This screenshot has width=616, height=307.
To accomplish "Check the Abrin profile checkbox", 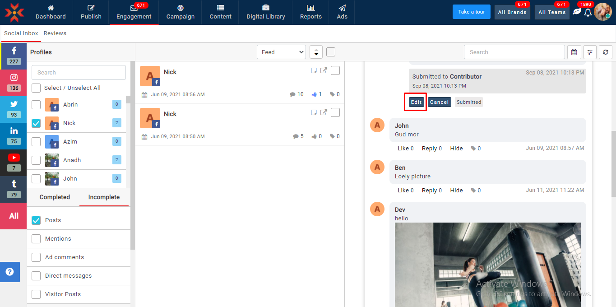I will 36,105.
